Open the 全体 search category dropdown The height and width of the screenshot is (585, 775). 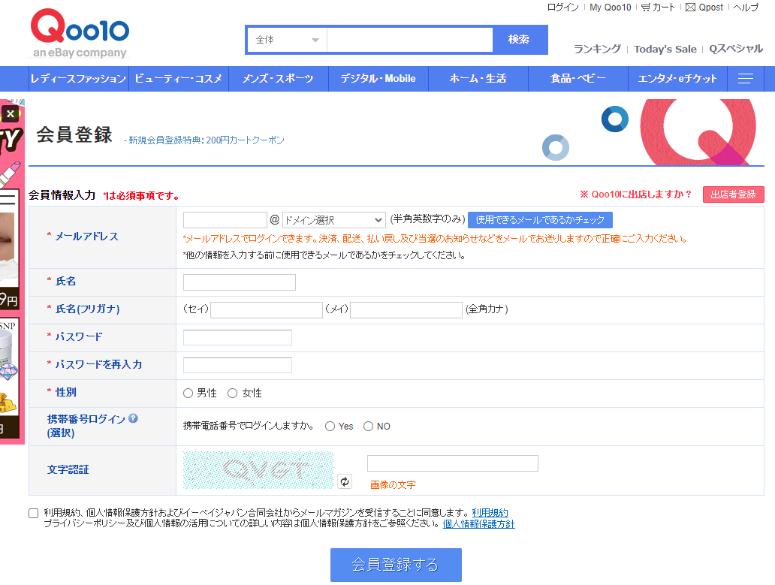click(x=286, y=38)
